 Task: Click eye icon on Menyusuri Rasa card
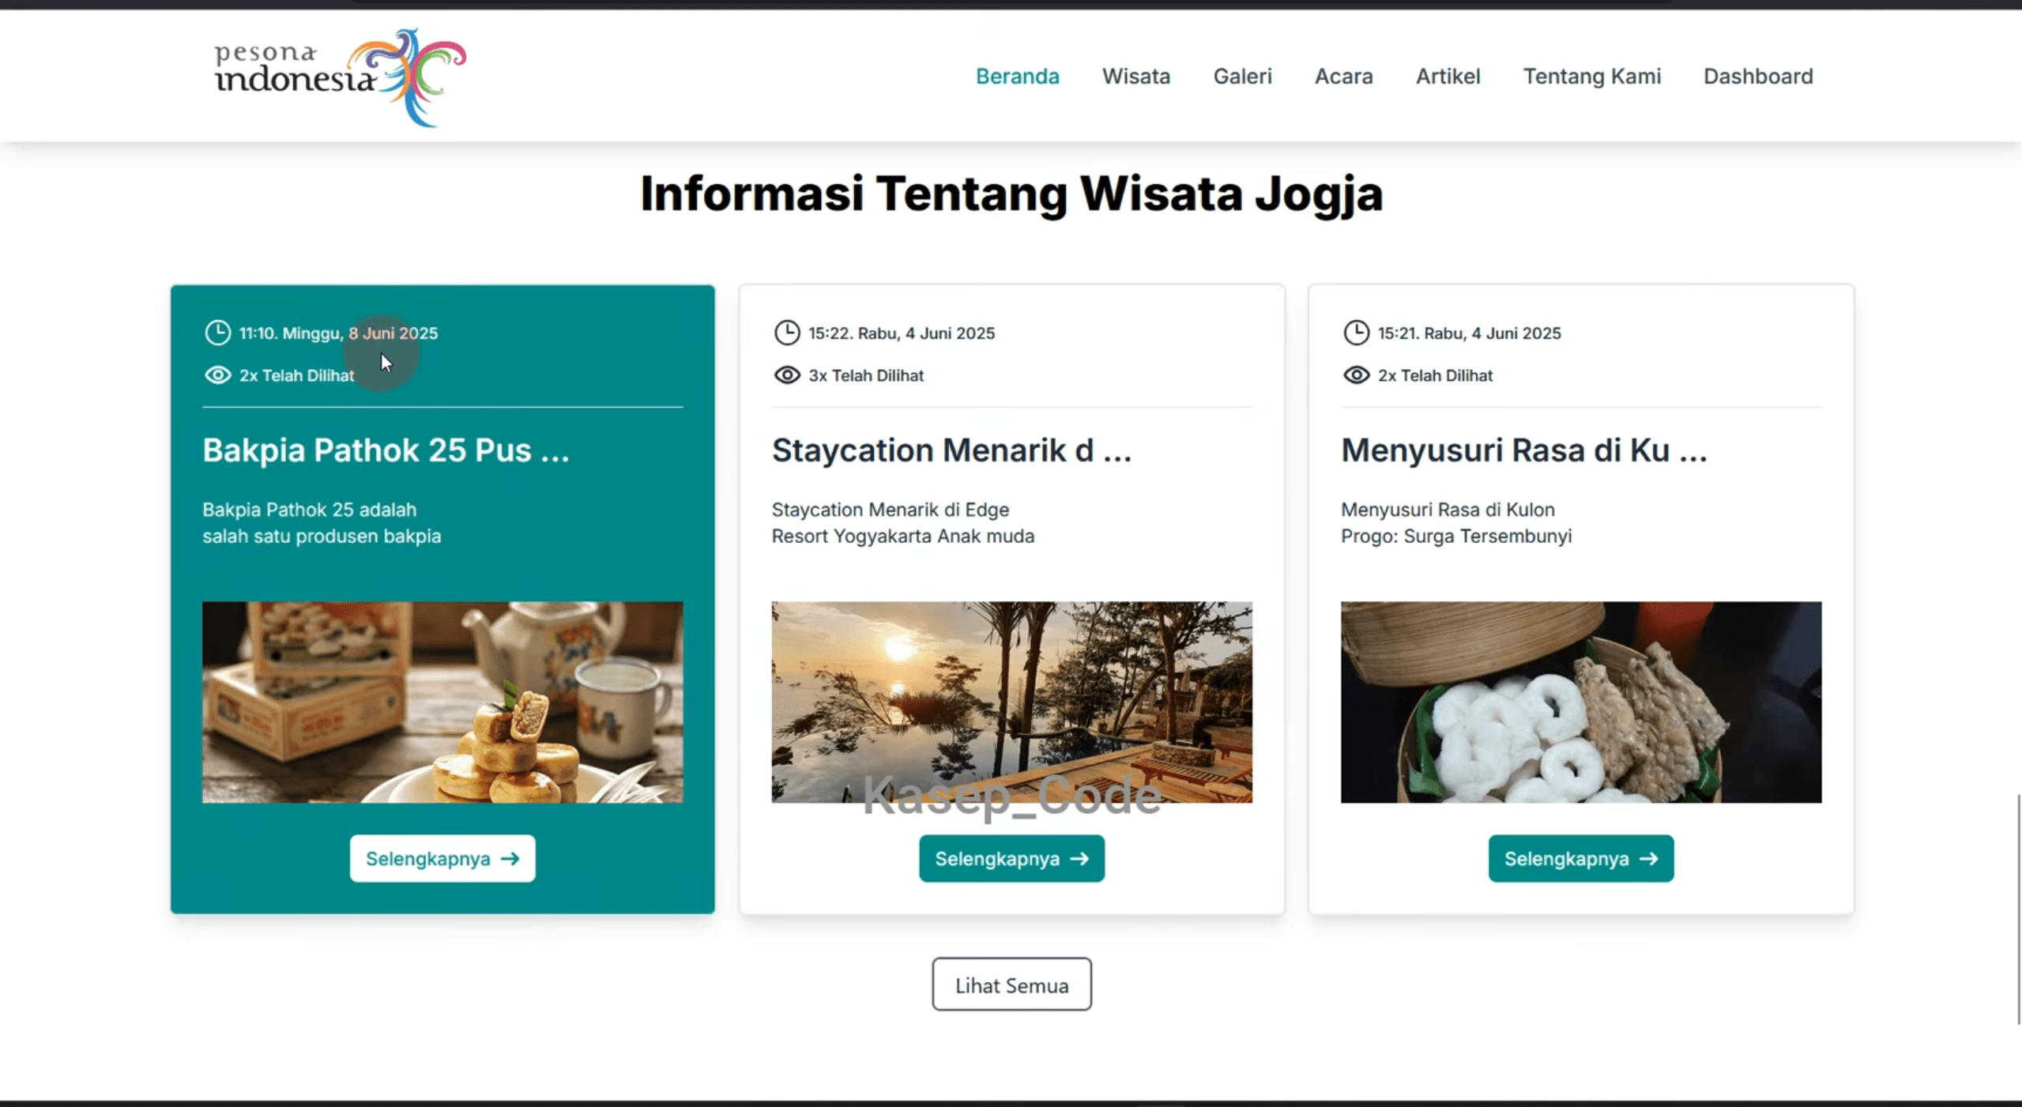tap(1356, 375)
